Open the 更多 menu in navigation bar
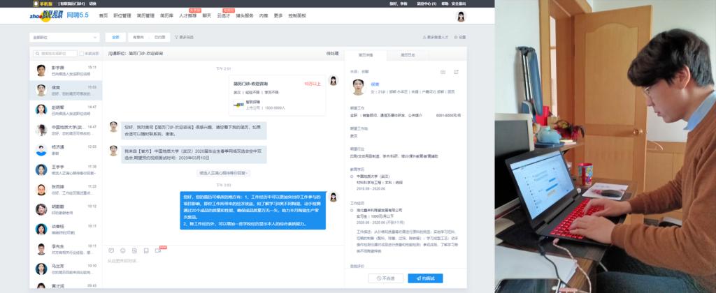 pyautogui.click(x=278, y=15)
